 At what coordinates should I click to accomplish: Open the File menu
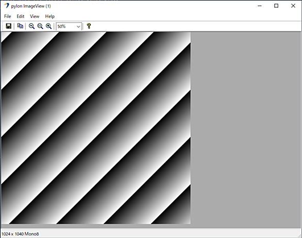(8, 16)
